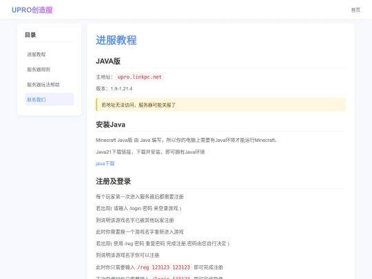Click the line 此时你需要换一个游戏名字重新进入游戏
This screenshot has height=279, width=372.
[x=139, y=231]
